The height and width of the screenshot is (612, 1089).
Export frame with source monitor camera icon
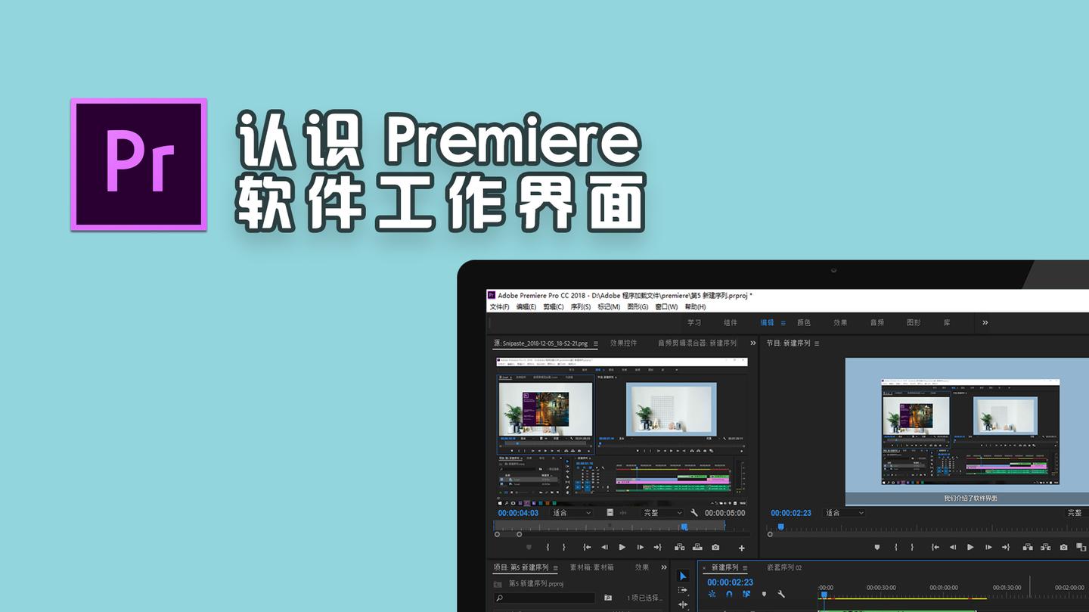tap(715, 547)
